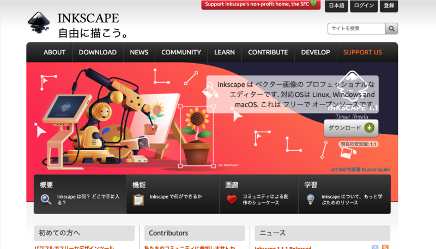Open the DOWNLOAD menu
This screenshot has width=436, height=249.
(x=98, y=52)
